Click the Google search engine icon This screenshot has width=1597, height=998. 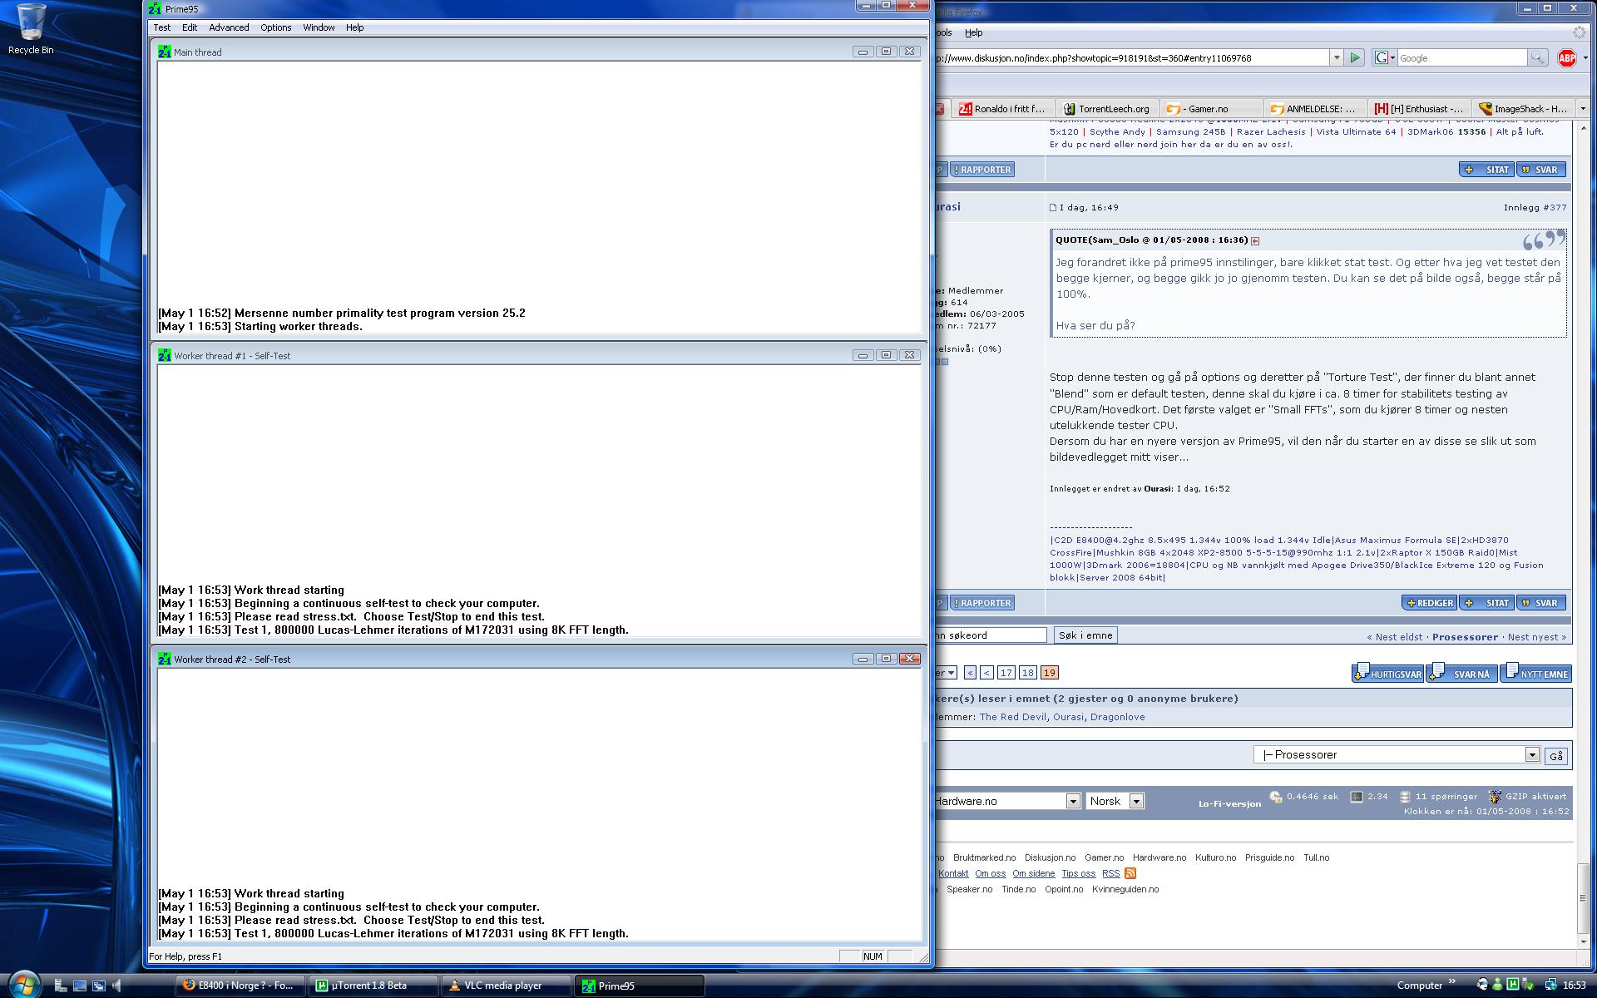(x=1381, y=57)
